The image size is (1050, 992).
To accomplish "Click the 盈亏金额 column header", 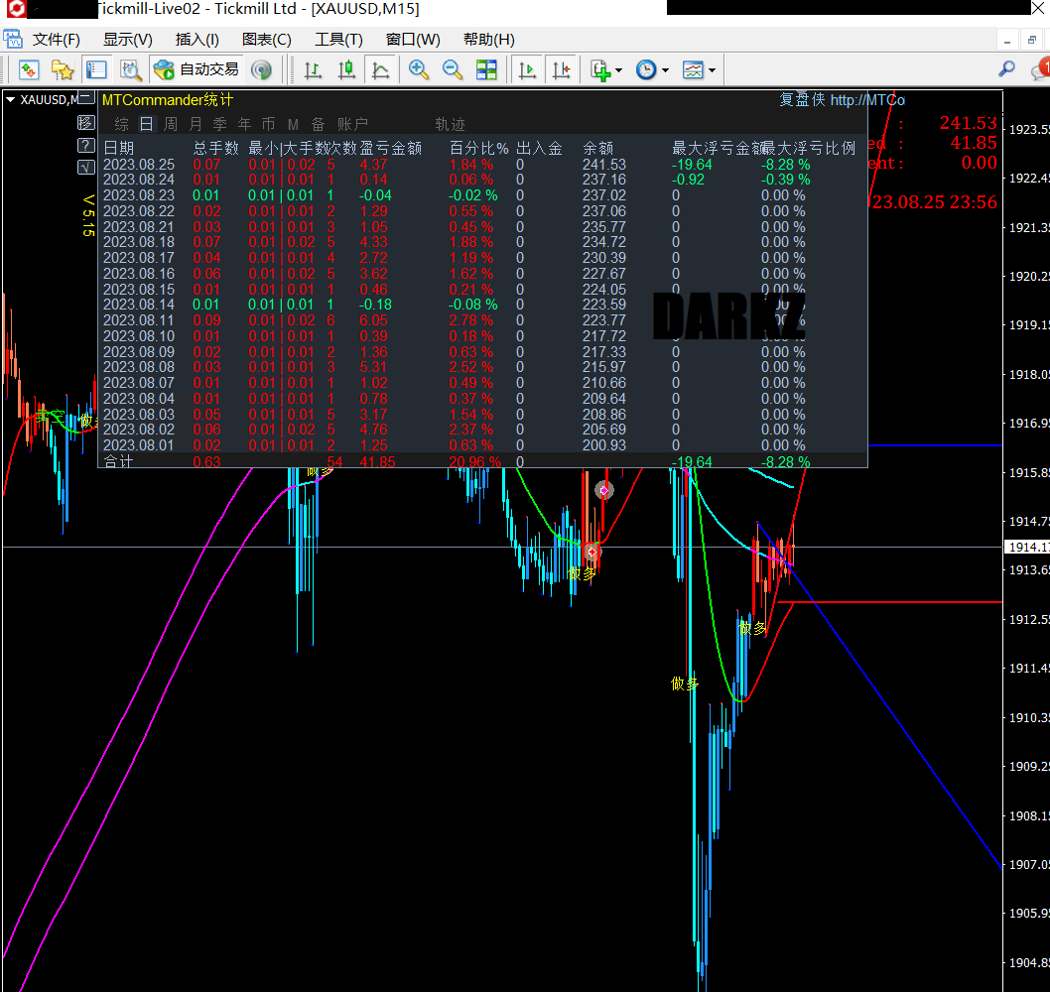I will [391, 148].
